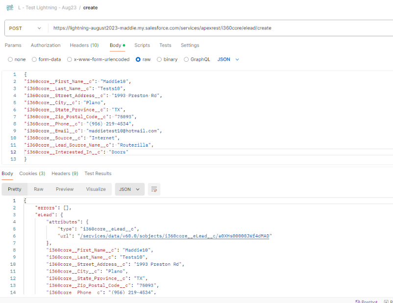This screenshot has height=303, width=393.
Task: Click the create breadcrumb link
Action: click(90, 7)
